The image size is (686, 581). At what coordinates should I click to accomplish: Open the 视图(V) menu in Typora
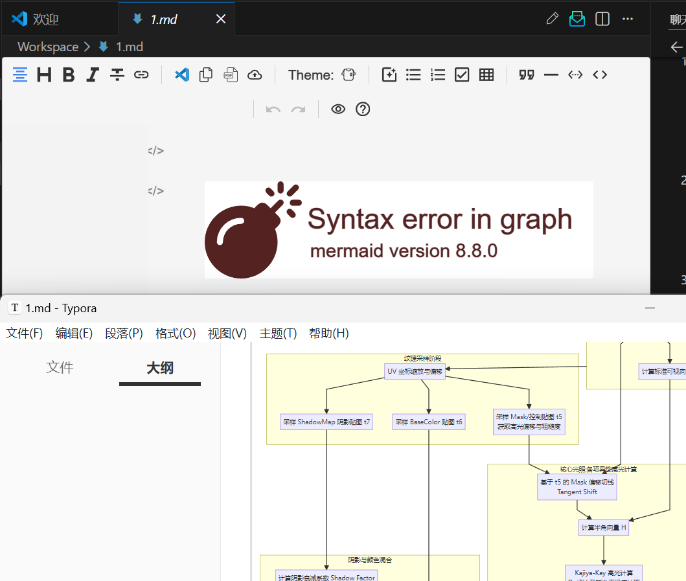(227, 334)
